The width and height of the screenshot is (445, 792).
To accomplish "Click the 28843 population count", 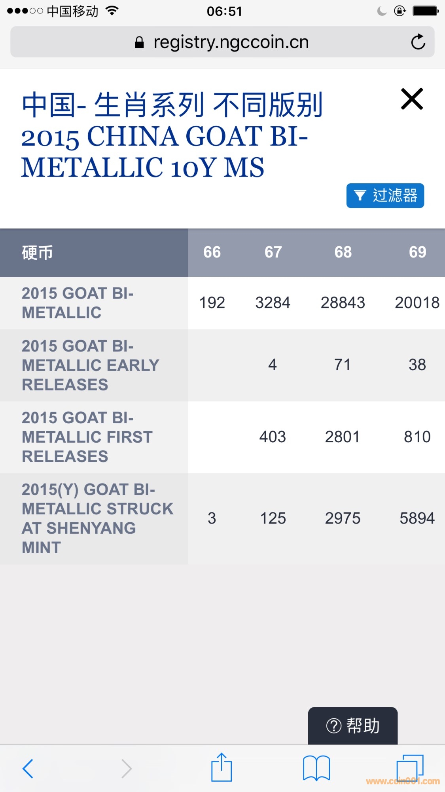I will click(343, 303).
